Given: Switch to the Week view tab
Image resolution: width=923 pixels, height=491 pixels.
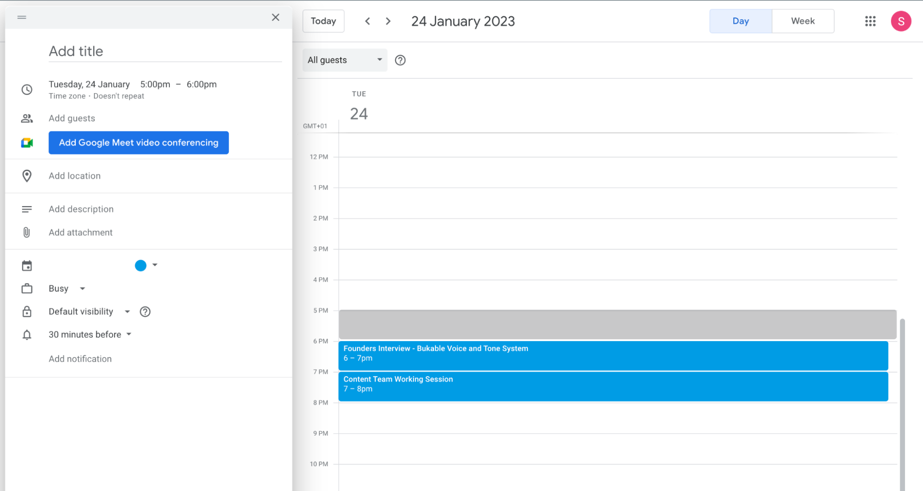Looking at the screenshot, I should click(x=802, y=21).
